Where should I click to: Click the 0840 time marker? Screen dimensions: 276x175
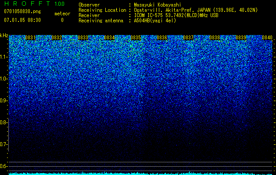pyautogui.click(x=267, y=38)
